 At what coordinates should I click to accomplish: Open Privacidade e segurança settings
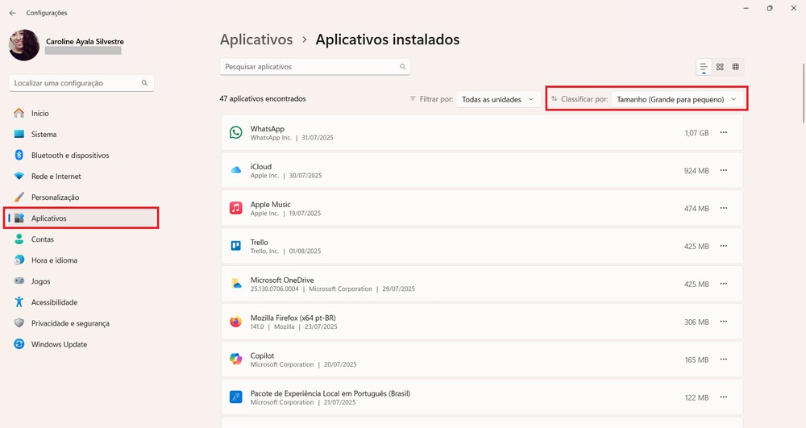pos(81,324)
